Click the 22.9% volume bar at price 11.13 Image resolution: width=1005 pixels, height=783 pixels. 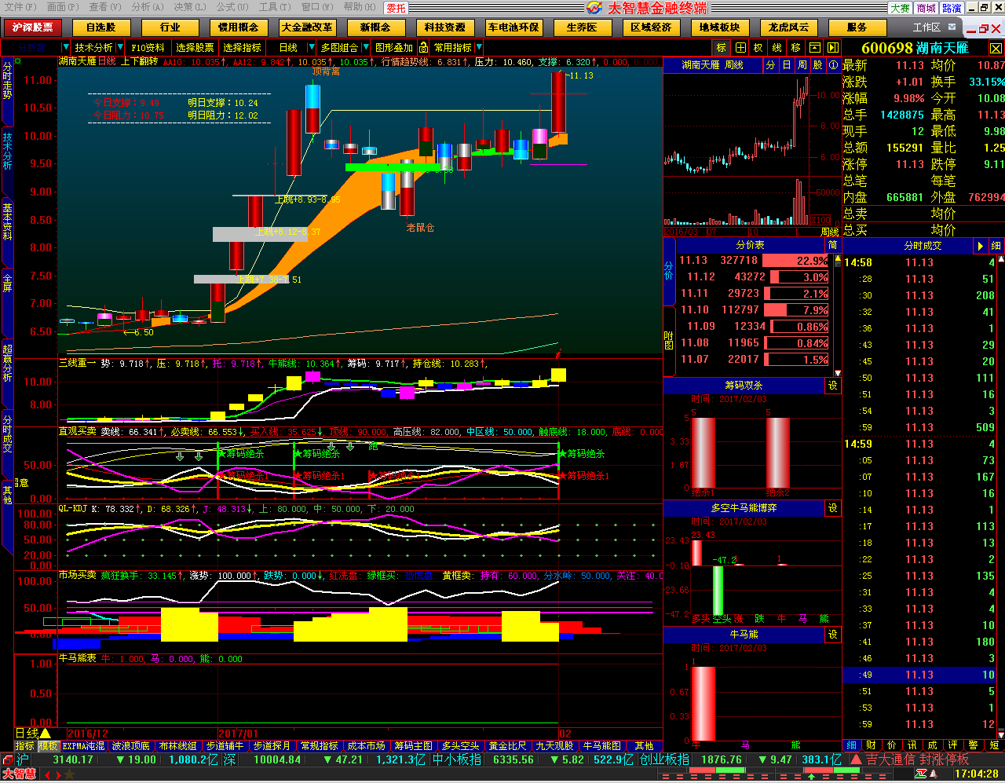[x=795, y=261]
